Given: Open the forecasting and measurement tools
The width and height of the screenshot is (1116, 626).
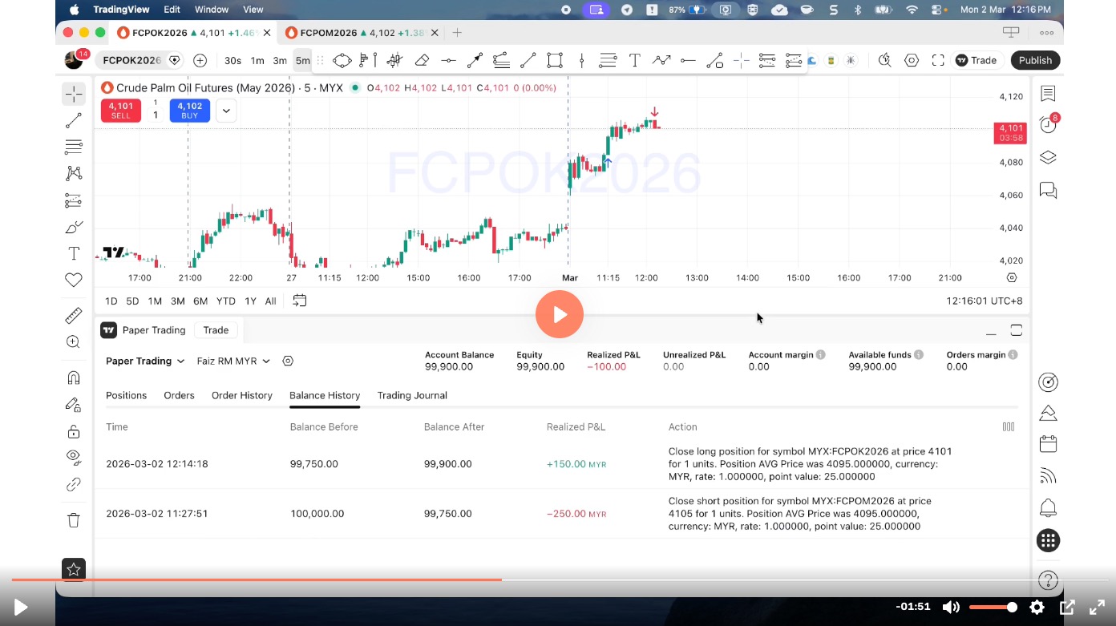Looking at the screenshot, I should pyautogui.click(x=74, y=200).
